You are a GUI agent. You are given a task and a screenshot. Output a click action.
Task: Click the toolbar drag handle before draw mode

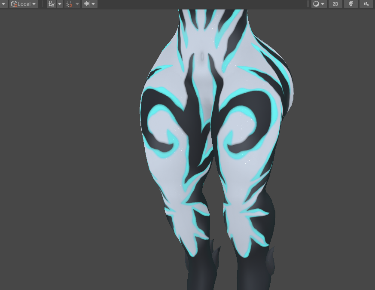pos(308,4)
